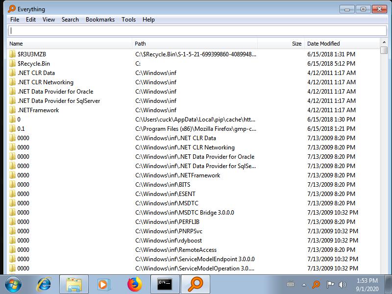Select 0000 folder icon in inf\rdyboost row

pos(12,240)
